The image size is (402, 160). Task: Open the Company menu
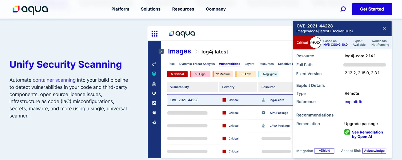[x=216, y=9]
